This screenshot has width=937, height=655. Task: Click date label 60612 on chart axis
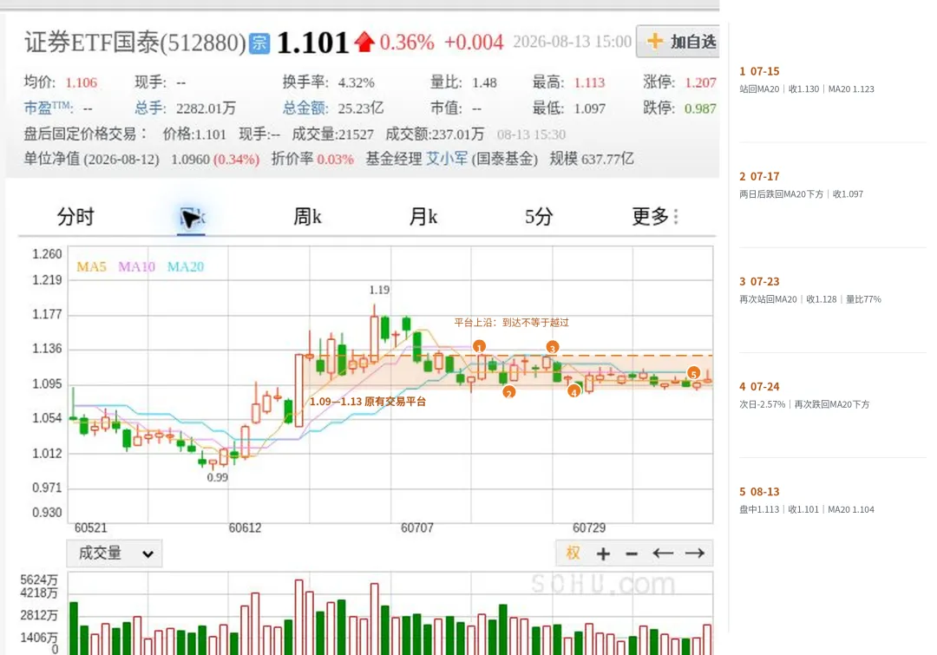245,527
